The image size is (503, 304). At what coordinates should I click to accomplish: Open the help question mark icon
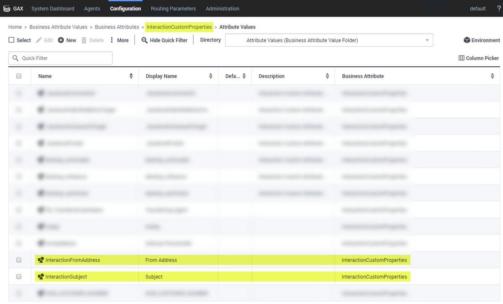pos(498,8)
